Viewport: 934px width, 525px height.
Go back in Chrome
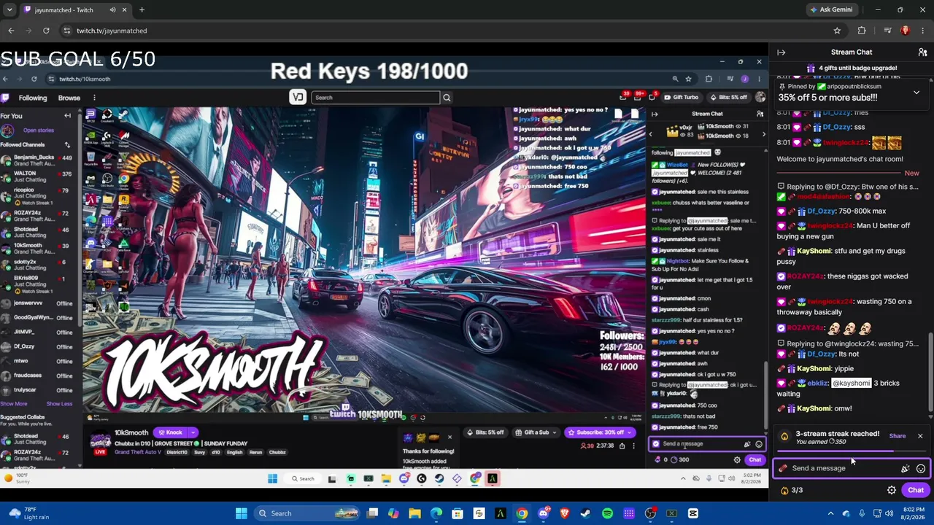click(11, 31)
